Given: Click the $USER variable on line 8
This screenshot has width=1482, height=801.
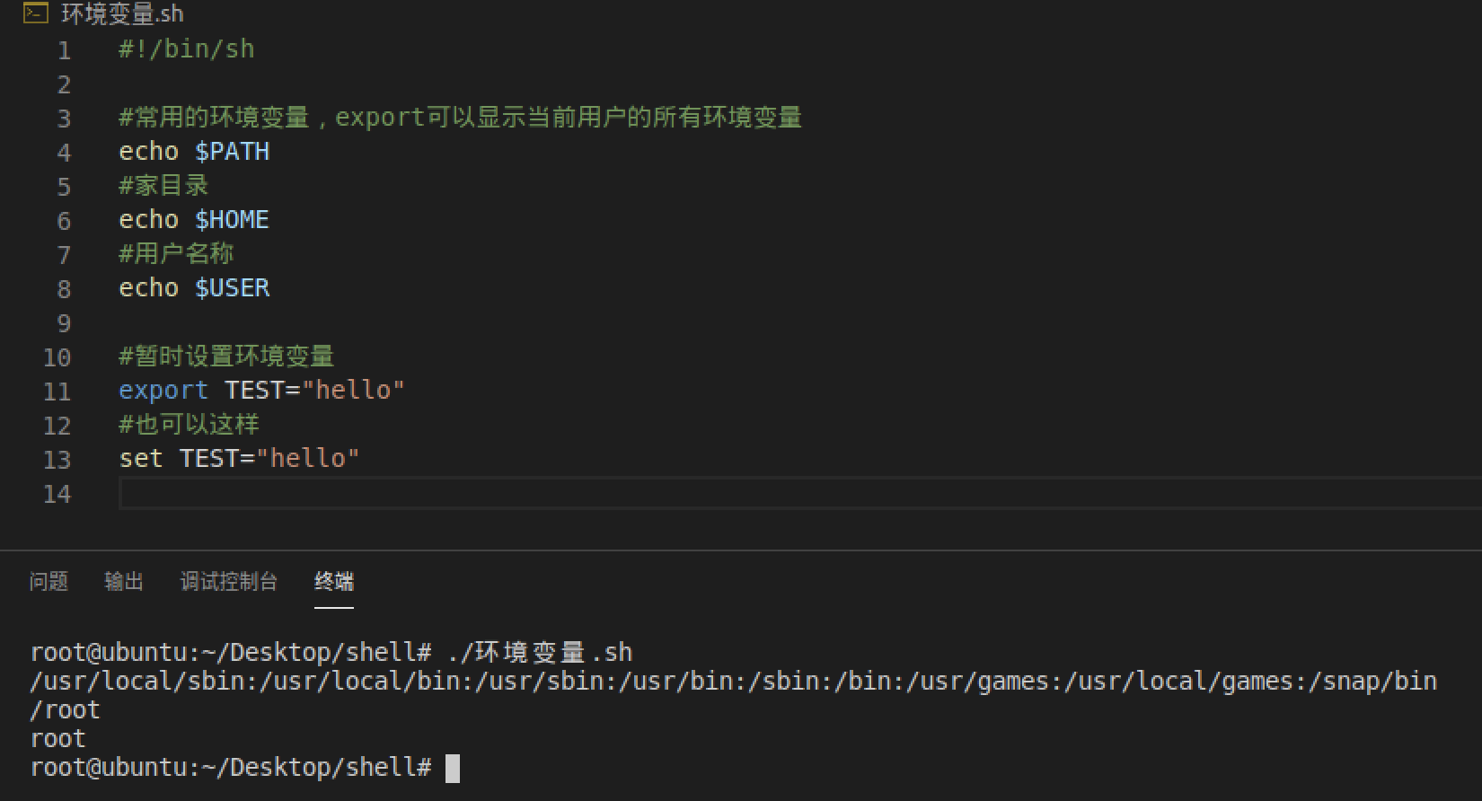Looking at the screenshot, I should [232, 288].
